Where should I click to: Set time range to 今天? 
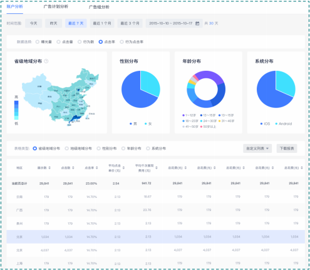point(33,23)
